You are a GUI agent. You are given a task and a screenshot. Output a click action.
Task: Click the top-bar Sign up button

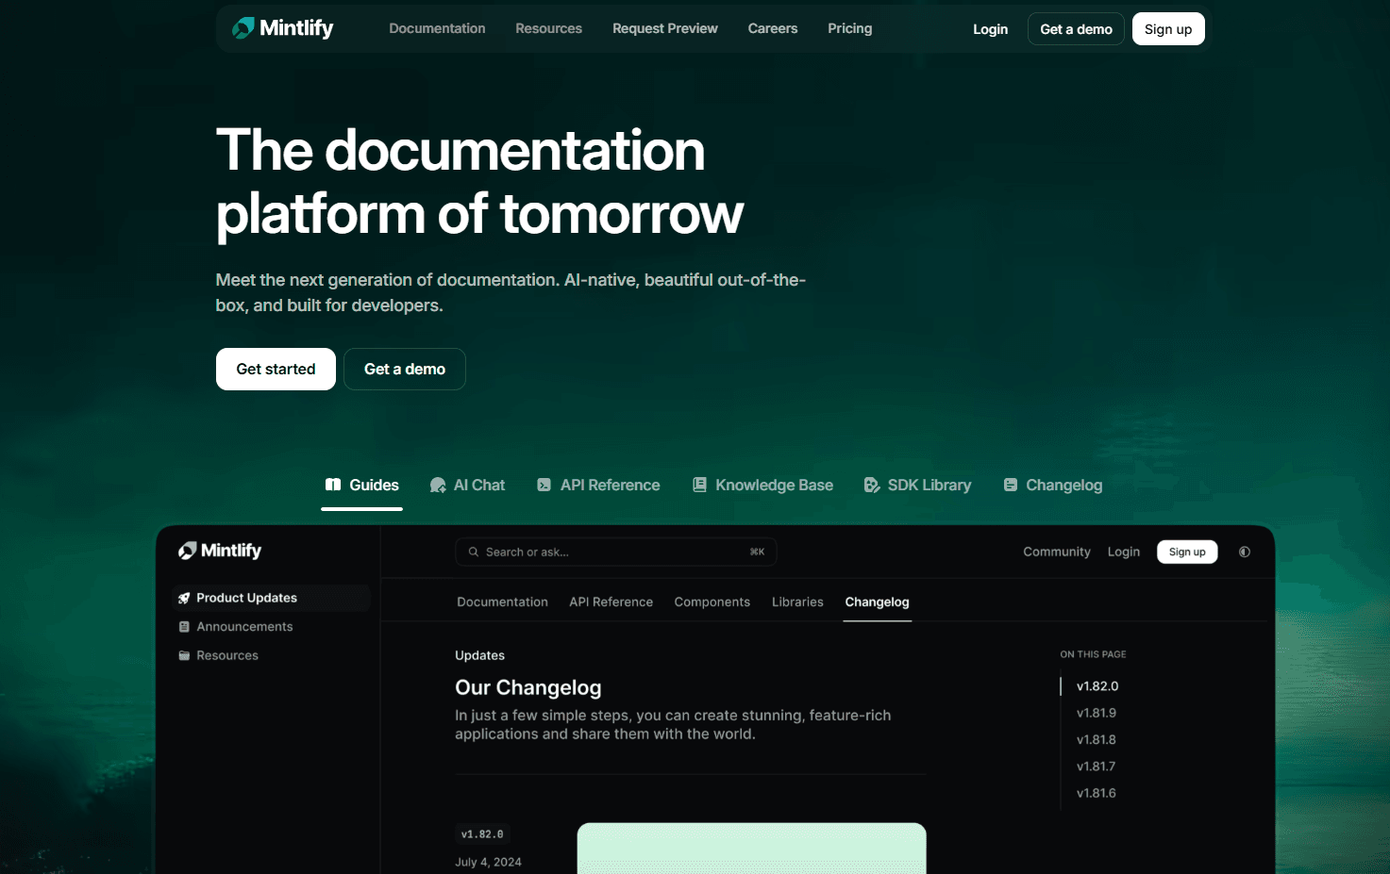pos(1168,29)
